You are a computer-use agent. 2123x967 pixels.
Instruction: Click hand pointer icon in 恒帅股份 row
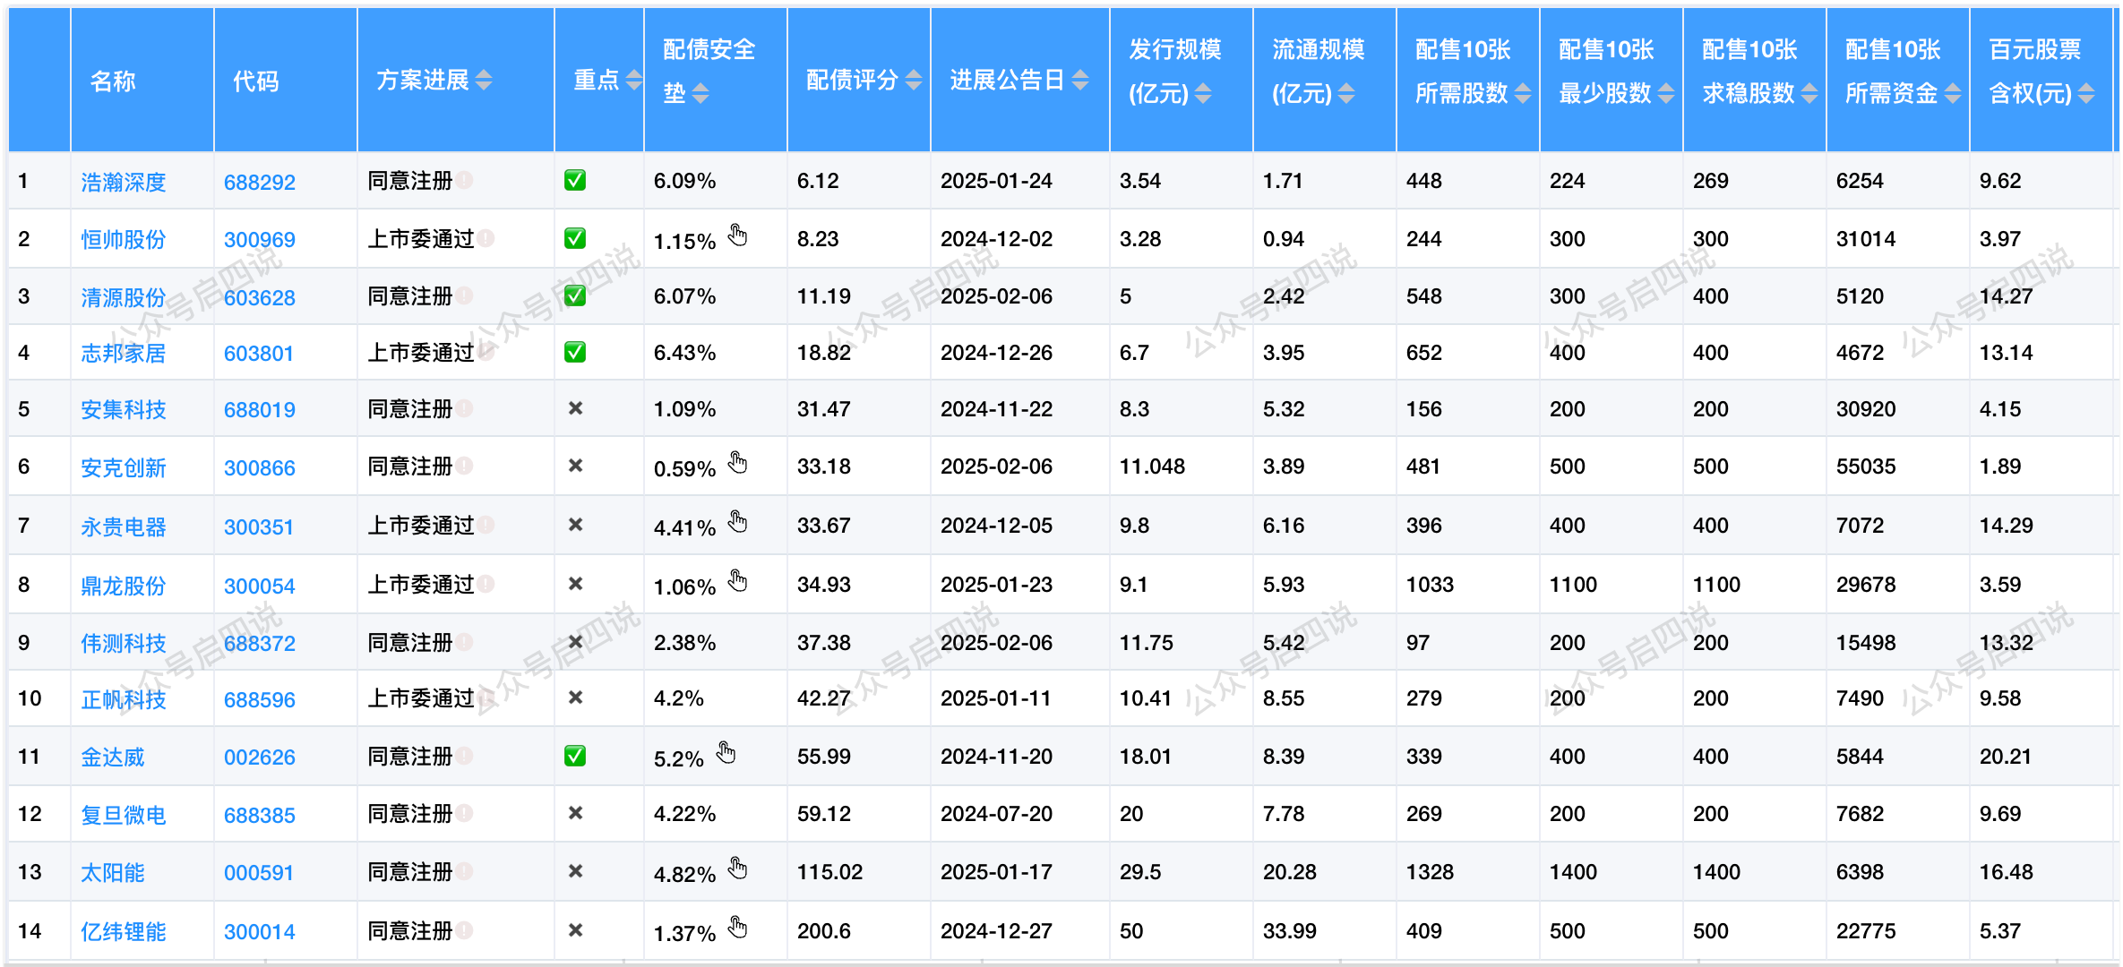pos(737,235)
